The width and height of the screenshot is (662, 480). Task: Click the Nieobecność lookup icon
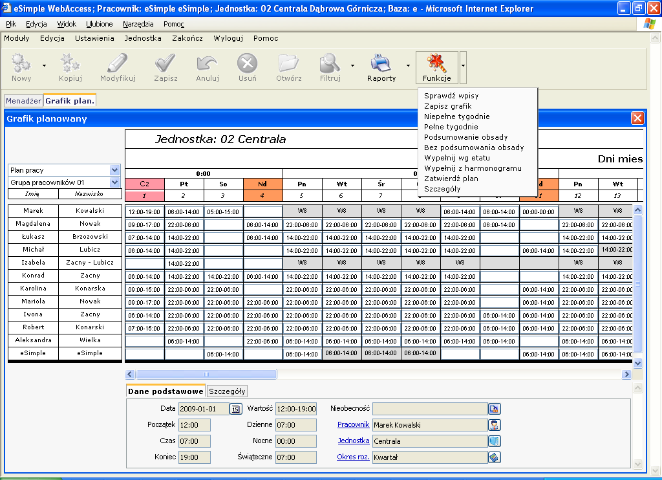point(495,409)
